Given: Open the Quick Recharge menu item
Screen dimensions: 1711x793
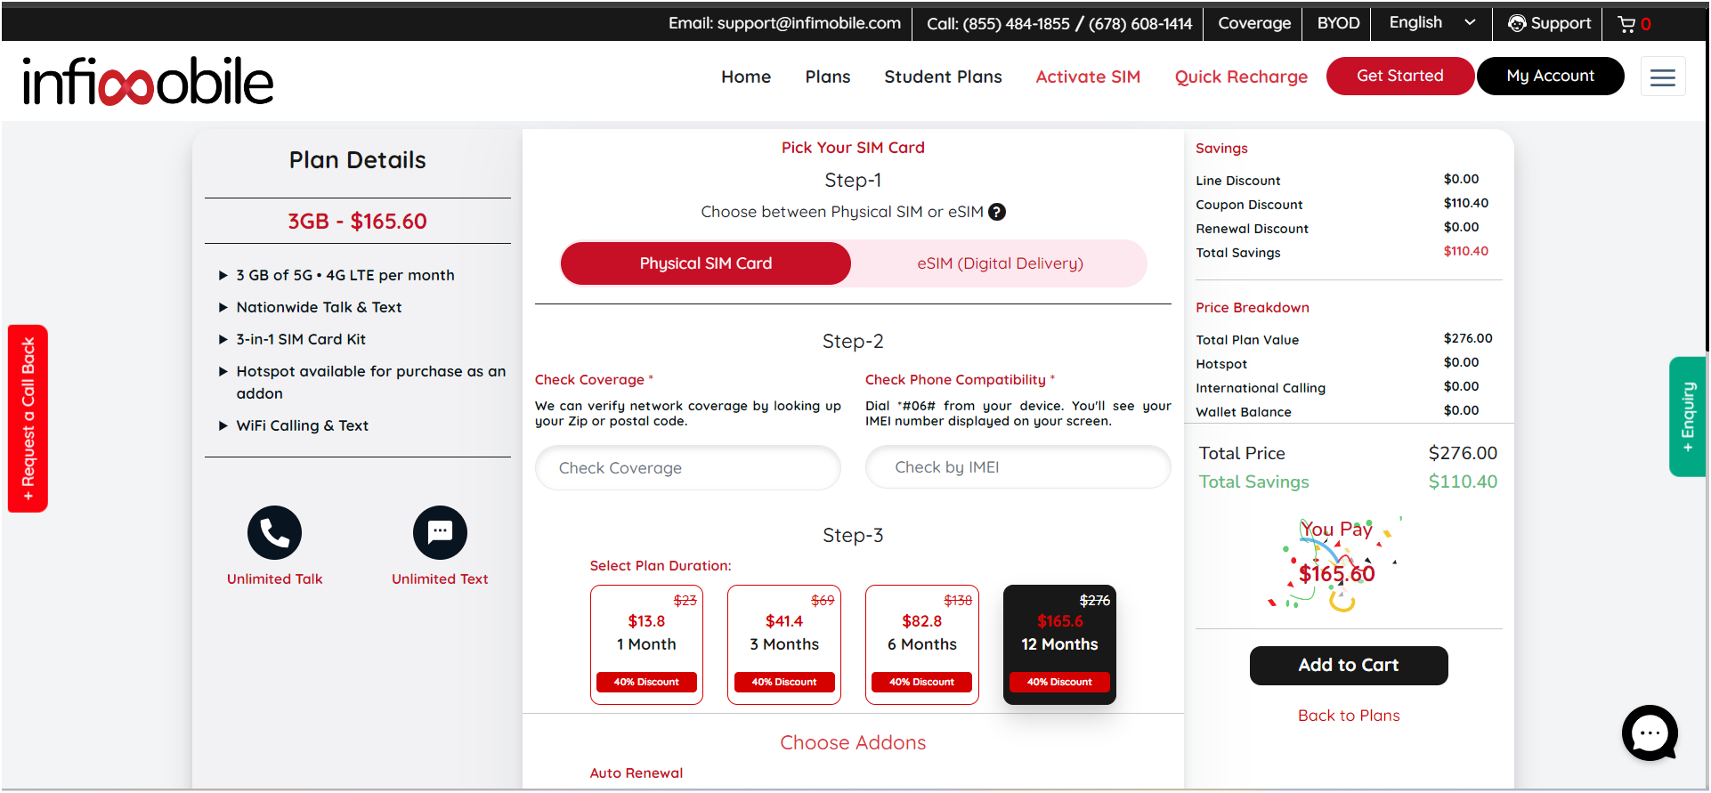Looking at the screenshot, I should tap(1241, 77).
